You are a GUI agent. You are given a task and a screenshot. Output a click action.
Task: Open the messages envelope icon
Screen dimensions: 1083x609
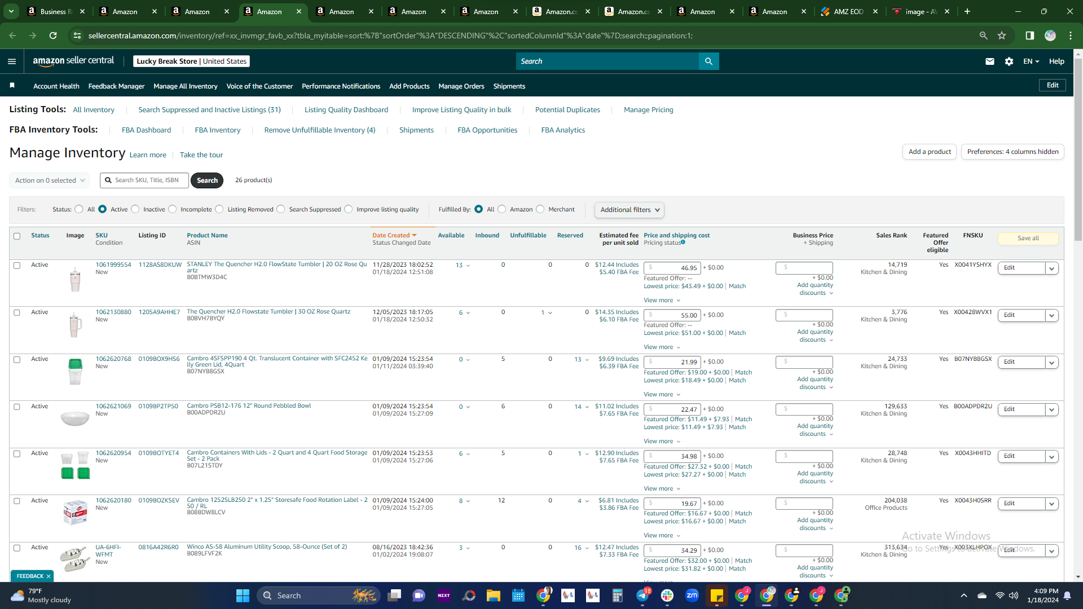(990, 61)
